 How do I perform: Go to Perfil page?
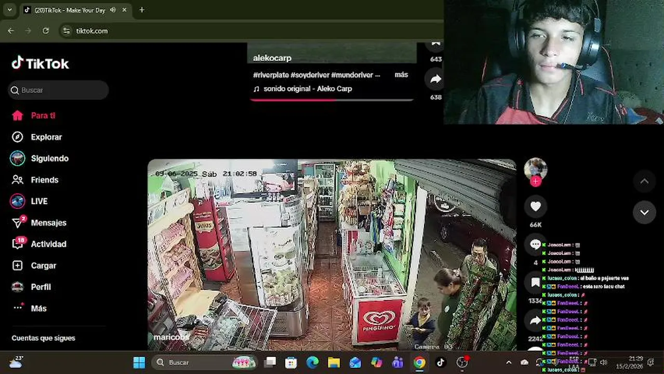[x=31, y=287]
